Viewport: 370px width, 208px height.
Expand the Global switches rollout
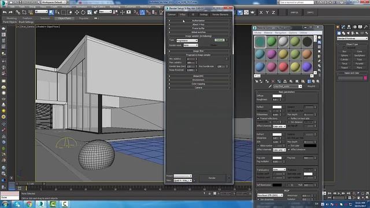[198, 32]
